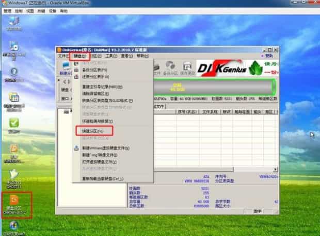
Task: Click horizontal scrollbar right arrow
Action: pos(275,170)
